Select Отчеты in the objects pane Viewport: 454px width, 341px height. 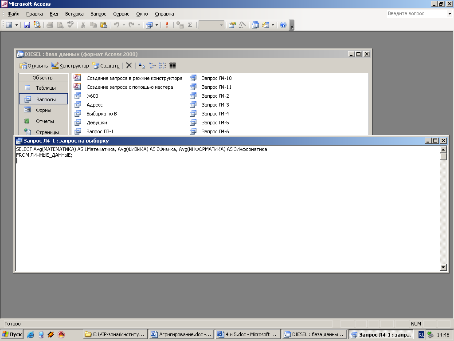tap(43, 121)
